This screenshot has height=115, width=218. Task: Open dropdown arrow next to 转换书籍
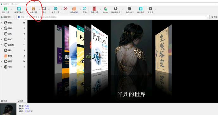pyautogui.click(x=40, y=10)
